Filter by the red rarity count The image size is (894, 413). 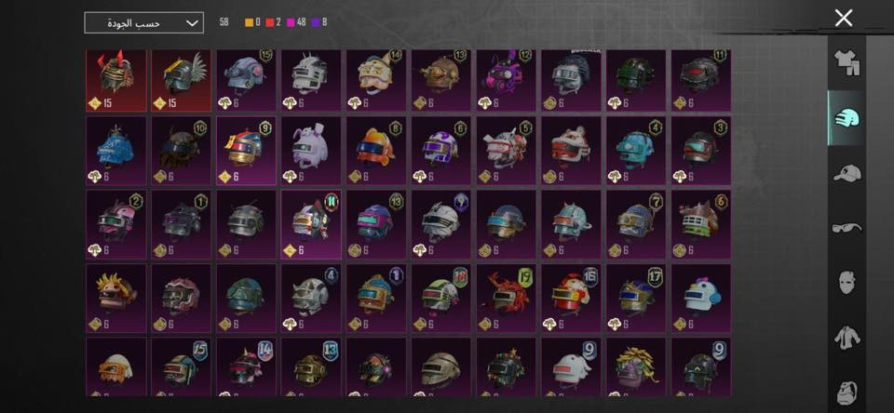click(273, 22)
